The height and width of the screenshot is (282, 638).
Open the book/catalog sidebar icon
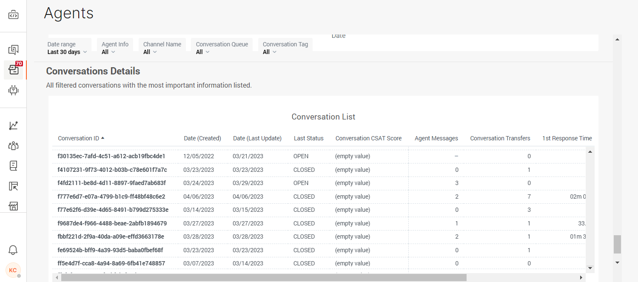13,165
